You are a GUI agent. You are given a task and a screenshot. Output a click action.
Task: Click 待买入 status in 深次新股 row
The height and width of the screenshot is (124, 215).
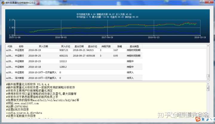130,78
